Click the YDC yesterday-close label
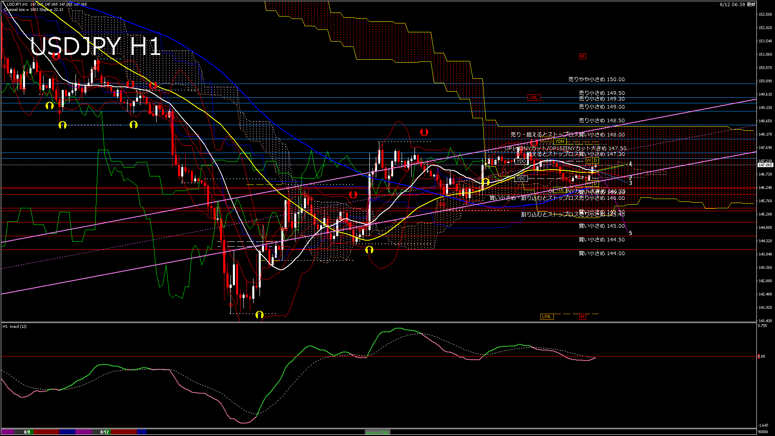 [x=521, y=178]
